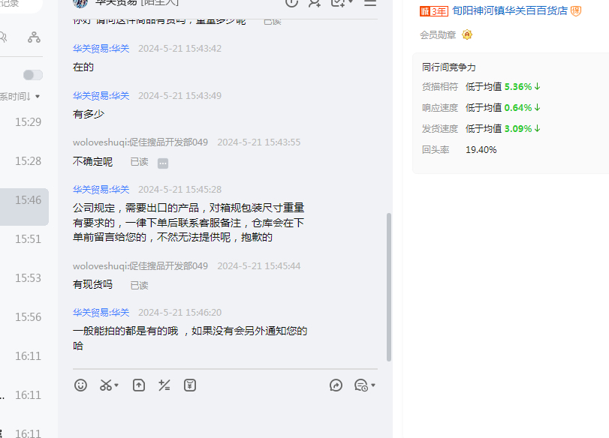609x438 pixels.
Task: Click the ellipsis button beside 不确定呢 message
Action: pyautogui.click(x=163, y=163)
